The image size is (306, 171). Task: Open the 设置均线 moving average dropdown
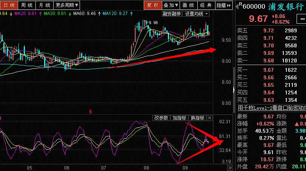(196, 14)
